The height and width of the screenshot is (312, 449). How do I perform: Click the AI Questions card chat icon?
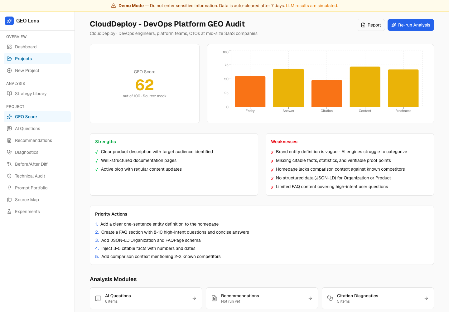point(98,298)
